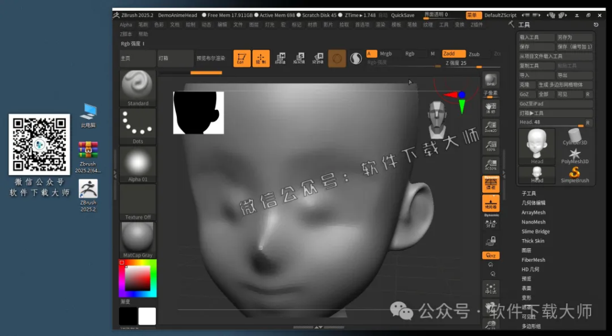Click the Zoom2D icon

(491, 127)
